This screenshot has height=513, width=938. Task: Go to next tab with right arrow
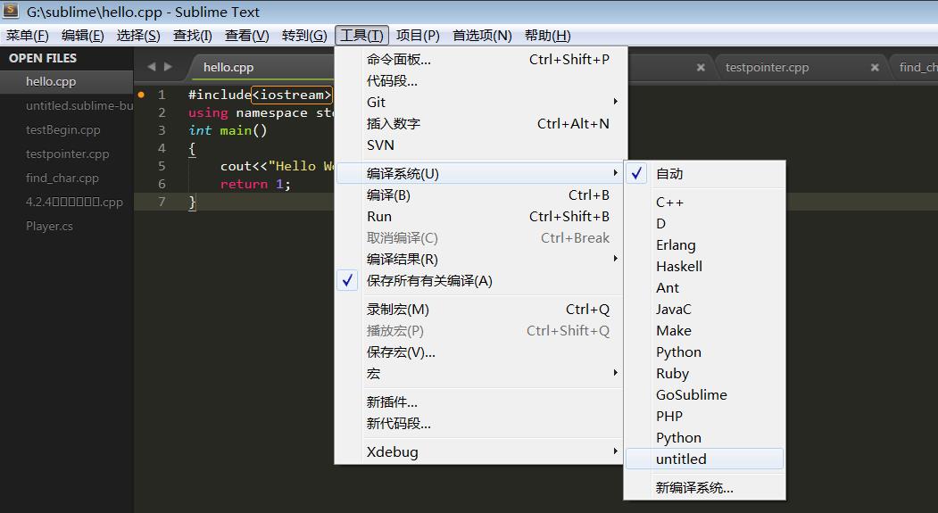(x=168, y=66)
